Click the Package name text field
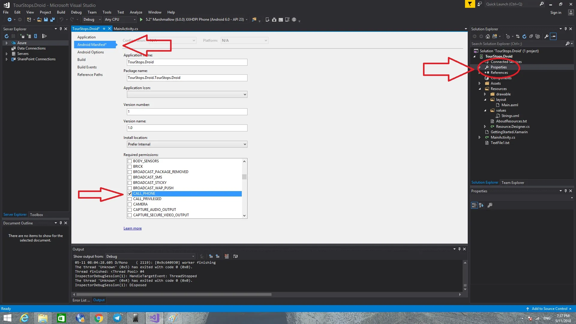 [x=187, y=78]
